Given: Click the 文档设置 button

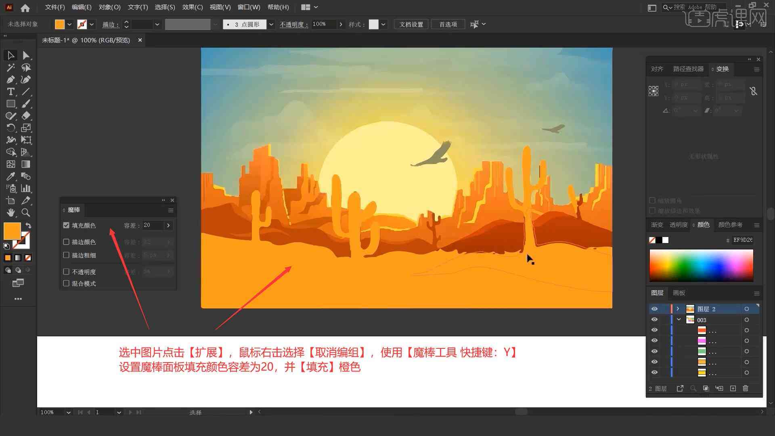Looking at the screenshot, I should click(414, 24).
